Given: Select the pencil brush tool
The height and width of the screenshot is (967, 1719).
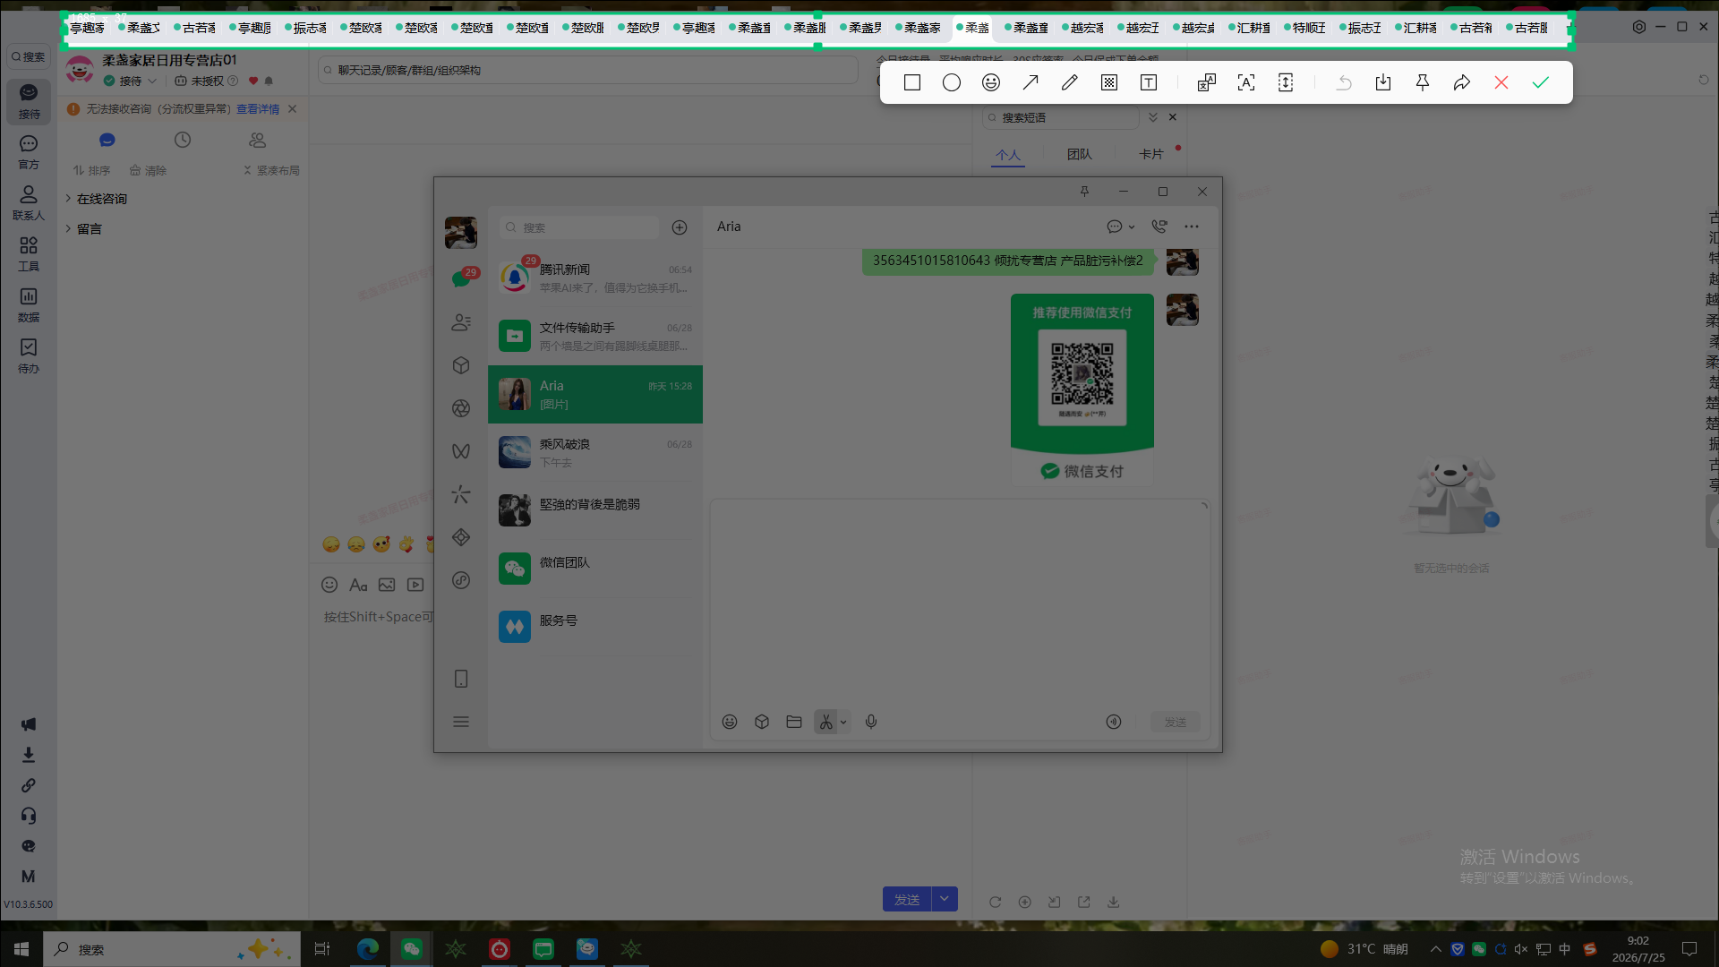Looking at the screenshot, I should pos(1070,82).
